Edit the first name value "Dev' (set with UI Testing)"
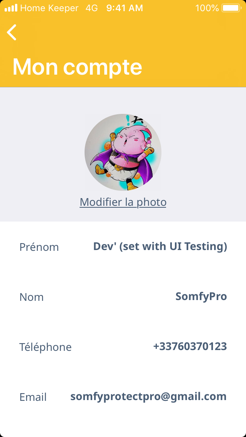 pos(160,247)
